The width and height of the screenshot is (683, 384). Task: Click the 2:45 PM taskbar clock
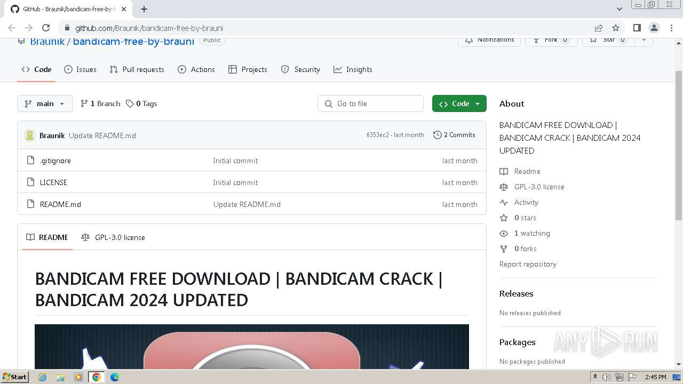click(x=655, y=377)
